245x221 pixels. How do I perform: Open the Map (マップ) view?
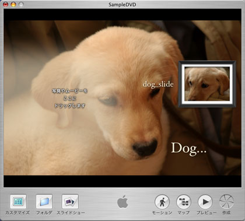[184, 202]
